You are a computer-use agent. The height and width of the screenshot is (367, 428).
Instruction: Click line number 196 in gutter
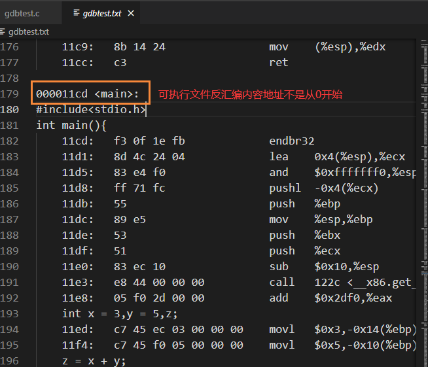coord(10,360)
